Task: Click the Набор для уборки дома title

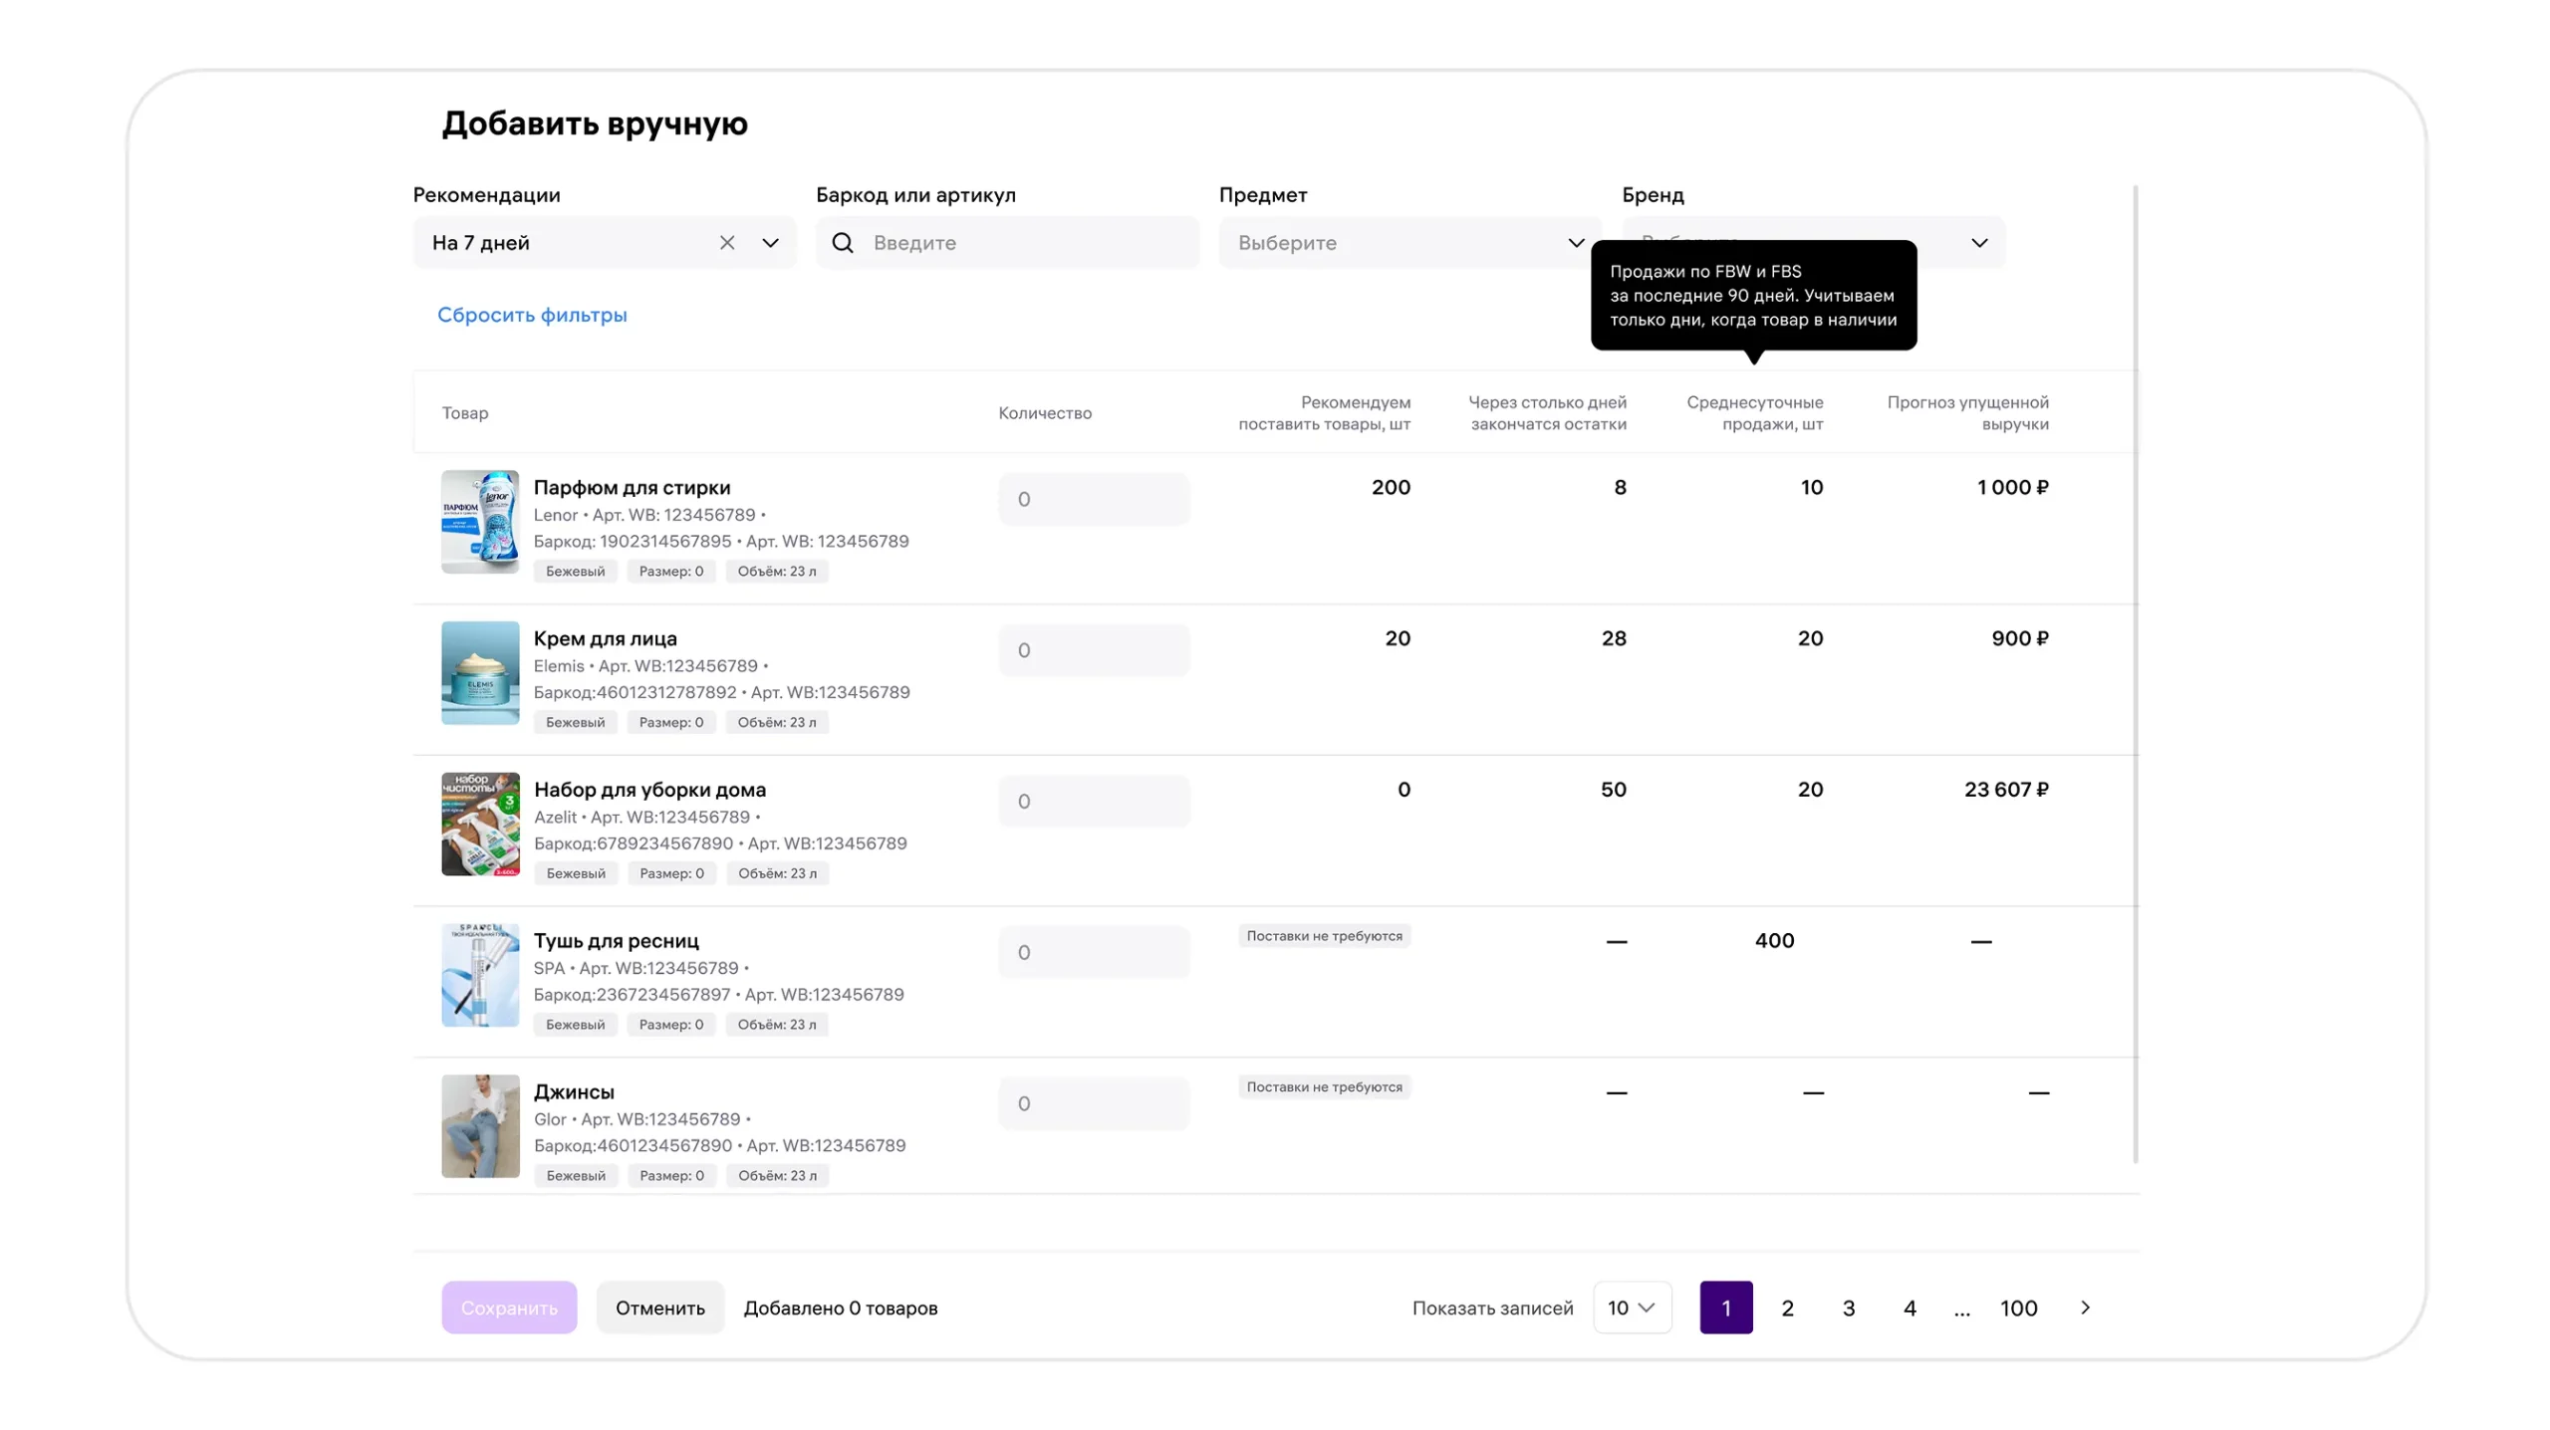Action: 649,790
